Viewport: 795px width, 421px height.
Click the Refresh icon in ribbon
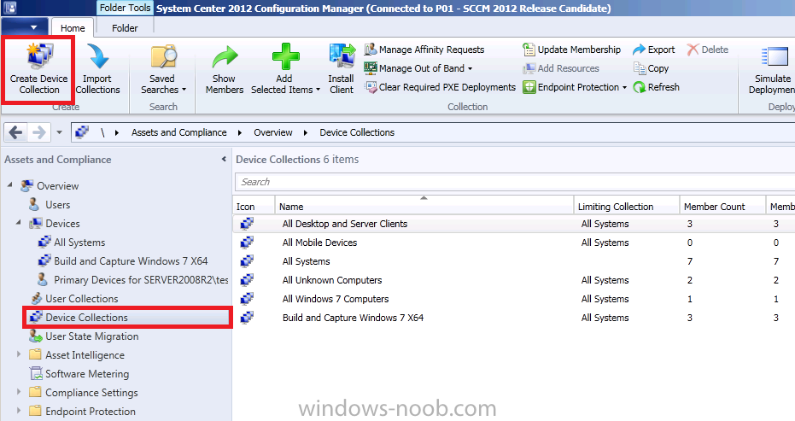639,87
